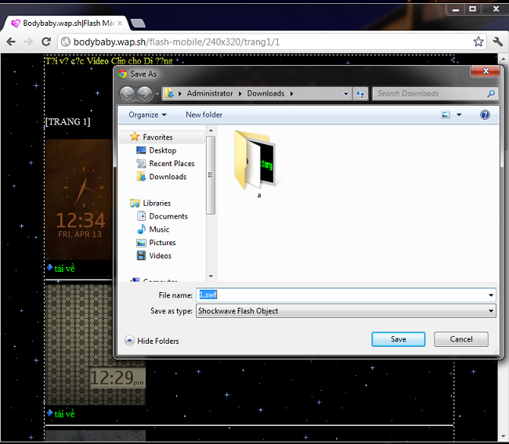Click Chrome forward arrow button

(28, 42)
